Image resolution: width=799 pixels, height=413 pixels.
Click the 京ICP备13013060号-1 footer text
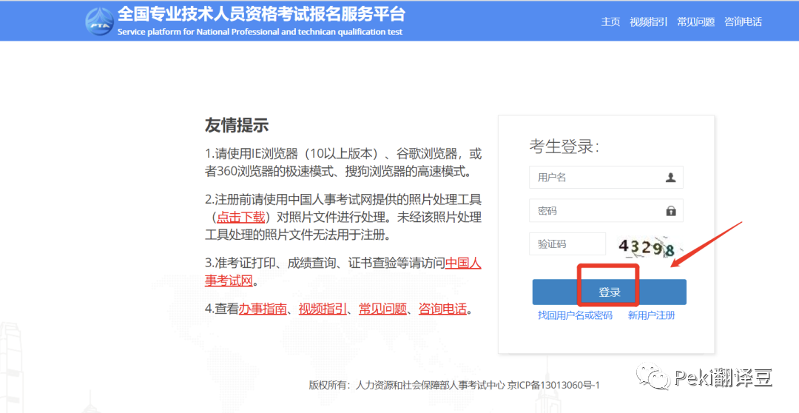tap(553, 386)
